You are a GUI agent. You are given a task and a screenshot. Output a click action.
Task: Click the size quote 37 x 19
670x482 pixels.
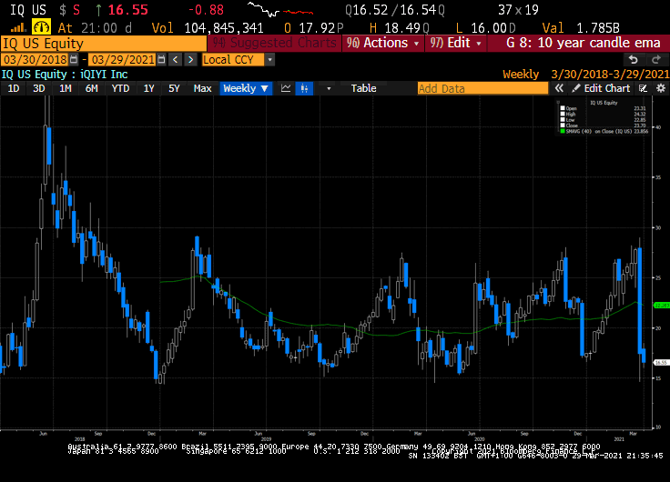point(518,10)
